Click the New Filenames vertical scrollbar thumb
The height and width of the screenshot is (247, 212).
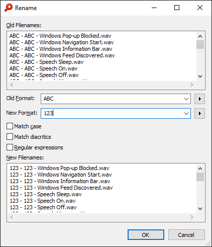pyautogui.click(x=200, y=177)
